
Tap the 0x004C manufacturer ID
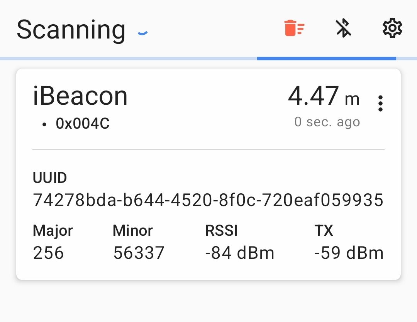pos(83,124)
